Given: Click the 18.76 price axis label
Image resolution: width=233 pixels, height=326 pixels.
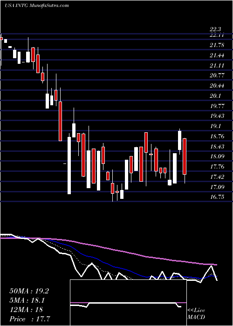Looking at the screenshot, I should [217, 136].
